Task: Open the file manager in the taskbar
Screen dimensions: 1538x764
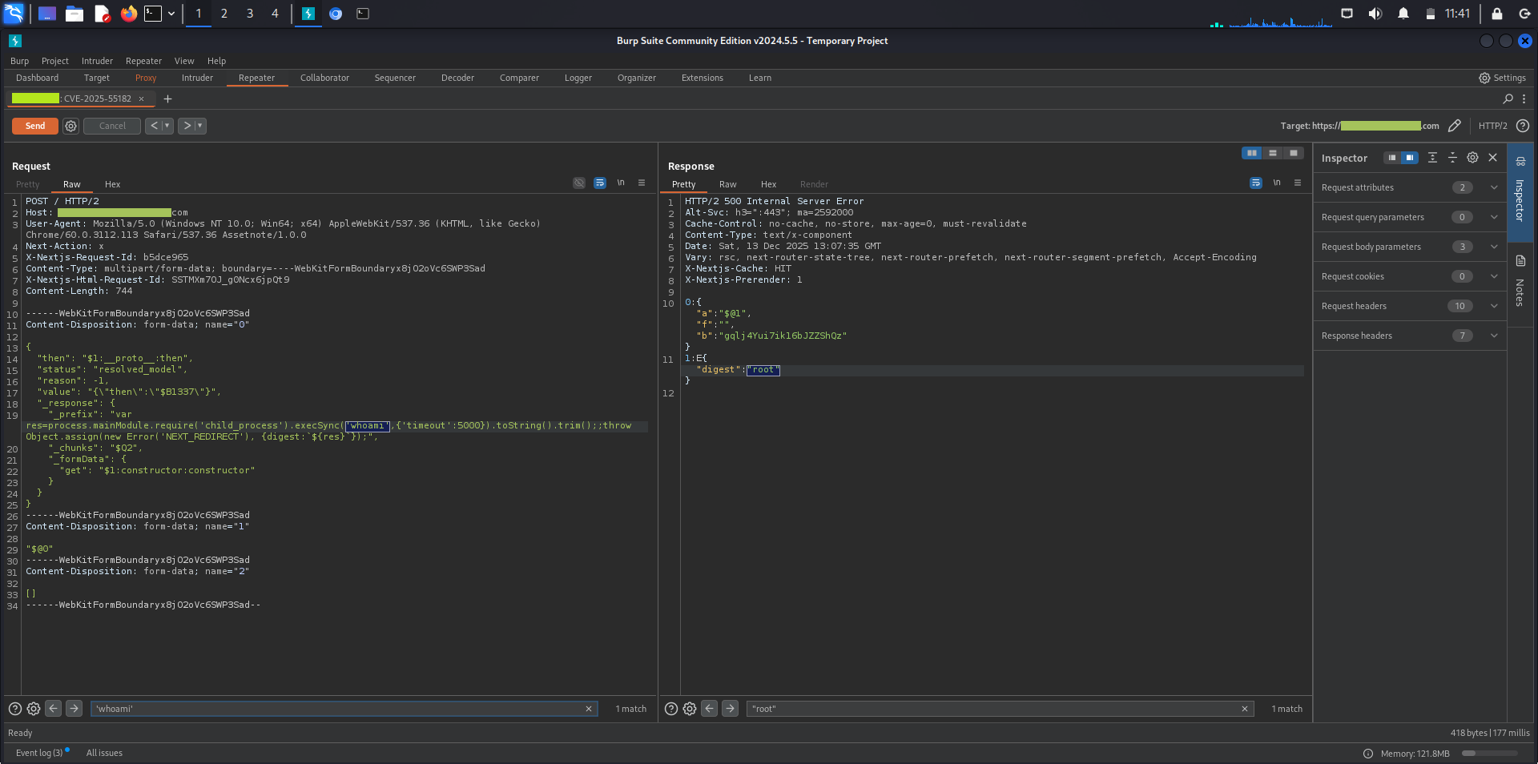Action: [x=74, y=14]
